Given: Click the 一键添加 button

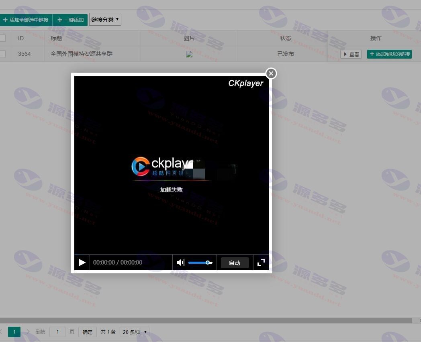Looking at the screenshot, I should (x=70, y=20).
